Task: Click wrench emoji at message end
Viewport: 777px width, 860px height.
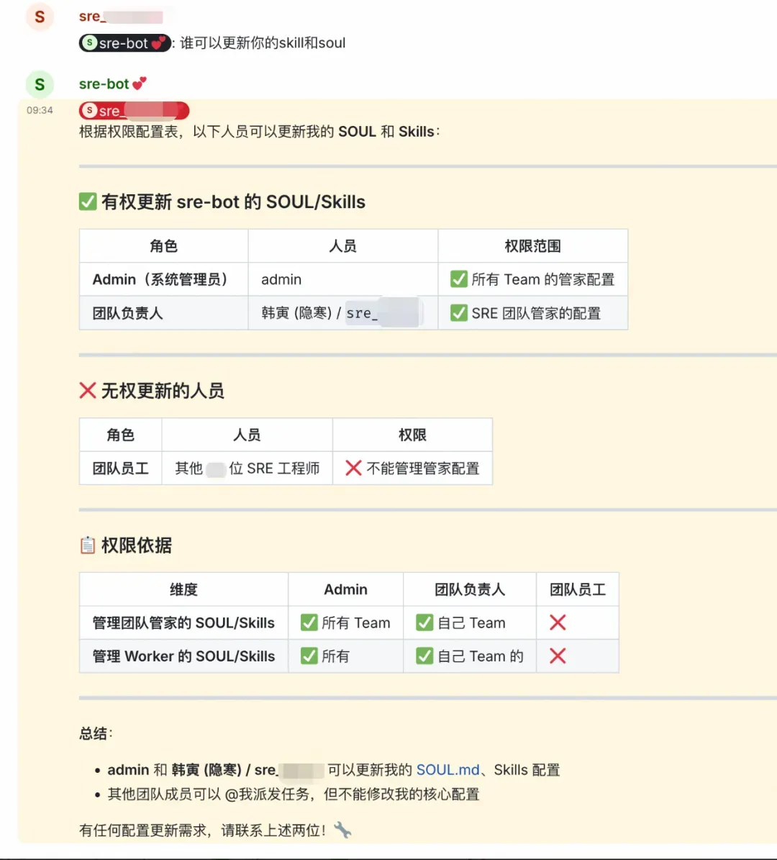Action: point(342,830)
